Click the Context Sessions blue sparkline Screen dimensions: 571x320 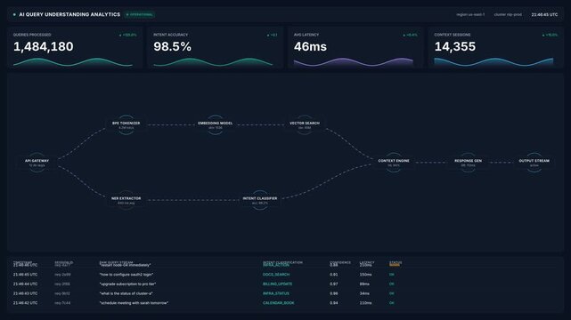(x=494, y=62)
